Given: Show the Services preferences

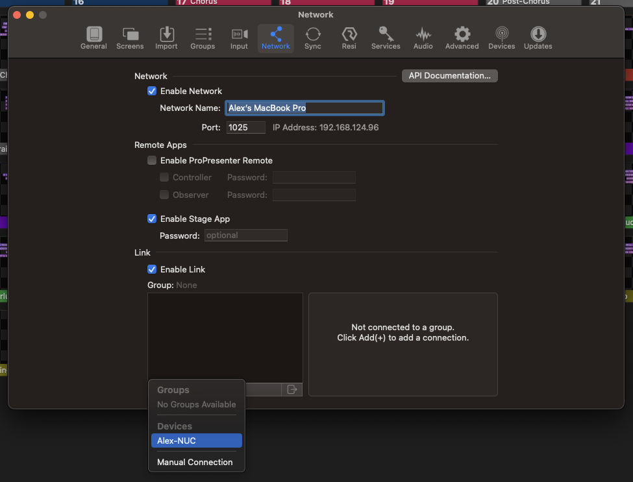Looking at the screenshot, I should pos(386,38).
